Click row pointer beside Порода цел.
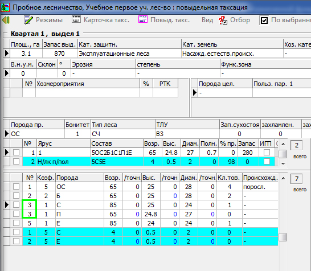Viewport: 311px width, 271px height. click(195, 93)
